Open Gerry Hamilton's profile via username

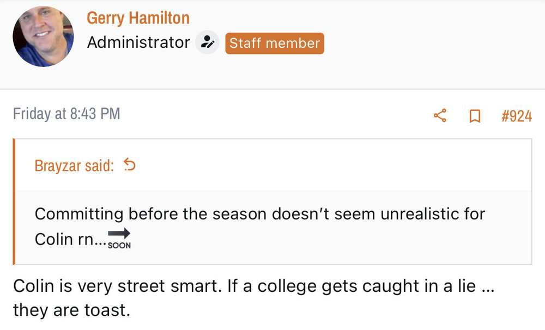pos(138,18)
